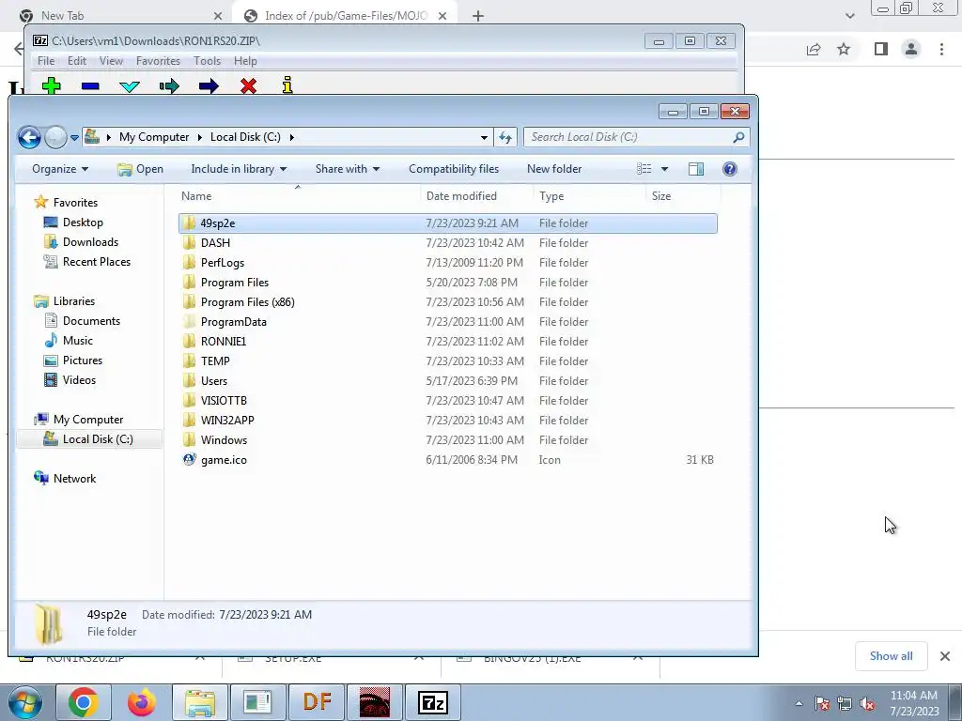
Task: Click Chrome's bookmark star icon
Action: pyautogui.click(x=844, y=49)
